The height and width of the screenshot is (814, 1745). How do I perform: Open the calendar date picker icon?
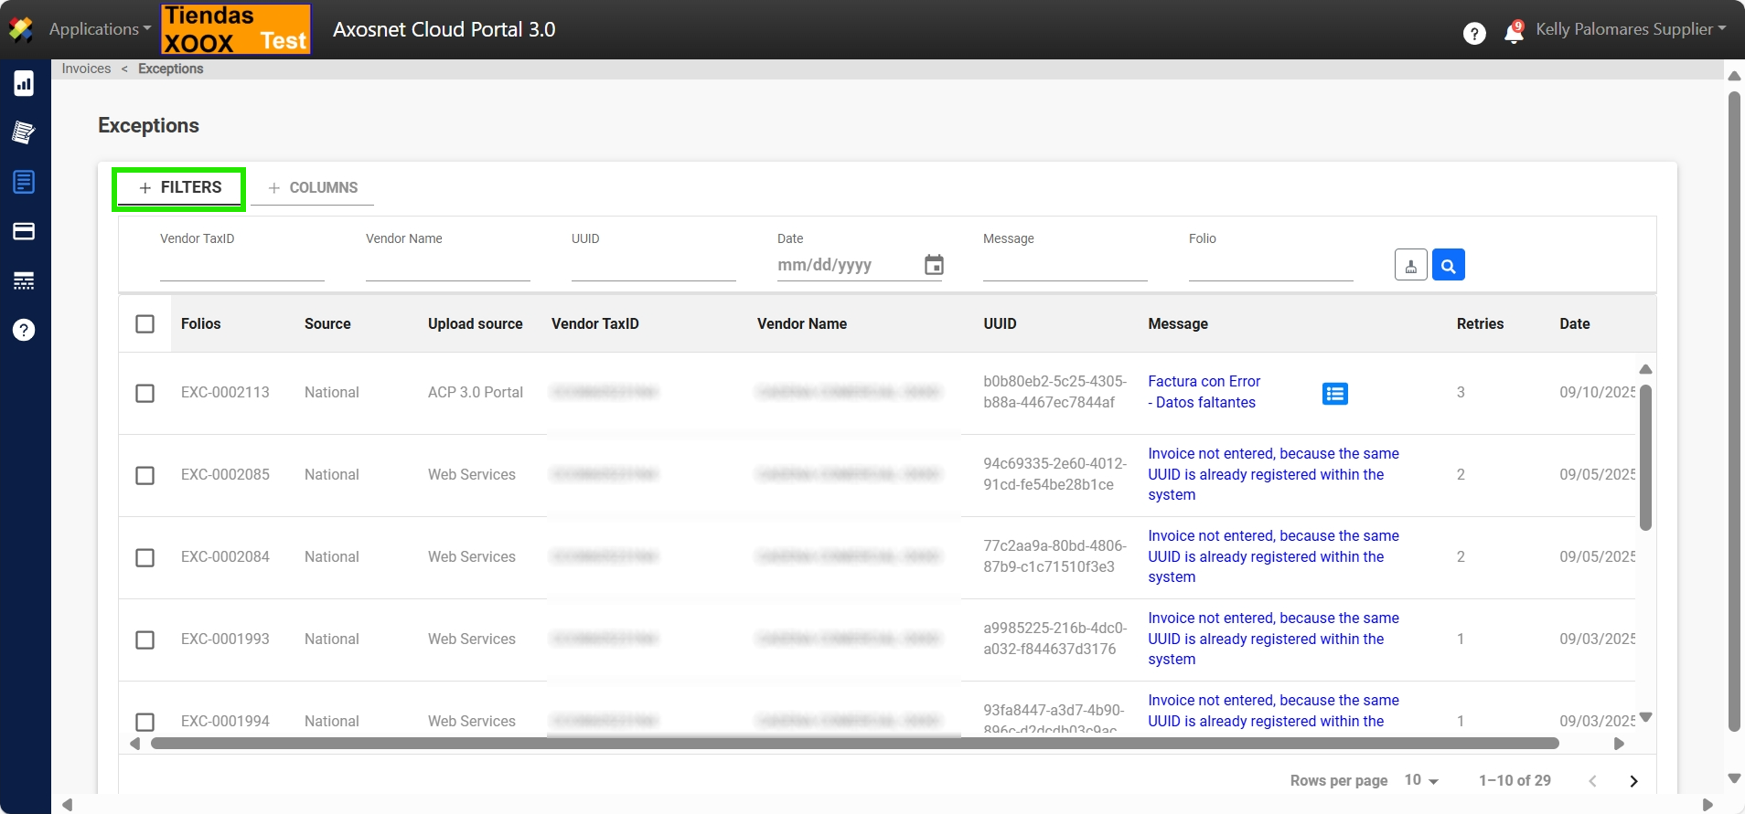click(934, 265)
